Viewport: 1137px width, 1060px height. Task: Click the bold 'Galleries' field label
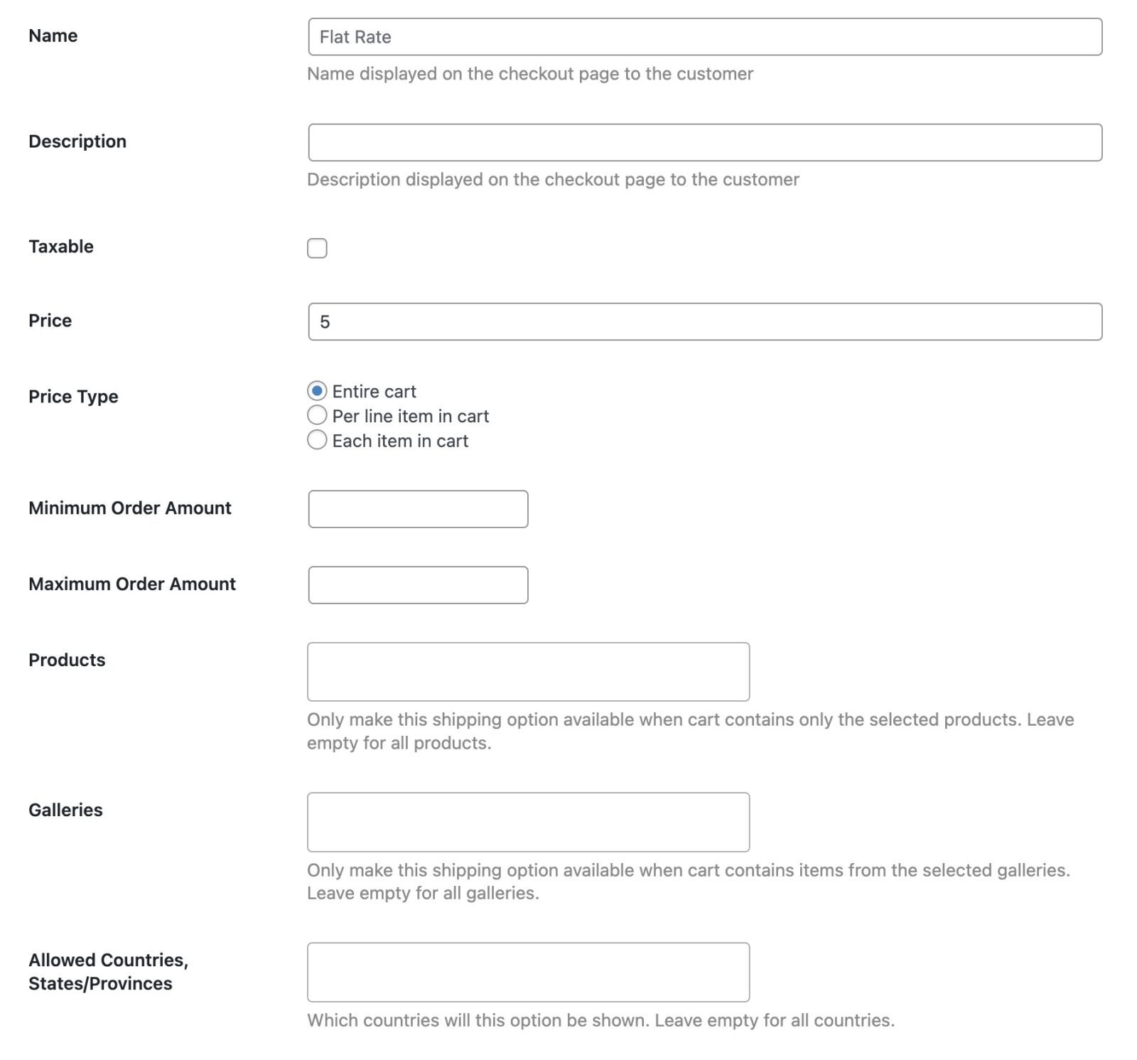(x=65, y=810)
